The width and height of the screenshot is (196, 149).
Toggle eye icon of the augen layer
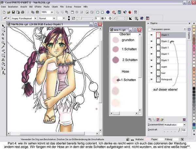(151, 67)
